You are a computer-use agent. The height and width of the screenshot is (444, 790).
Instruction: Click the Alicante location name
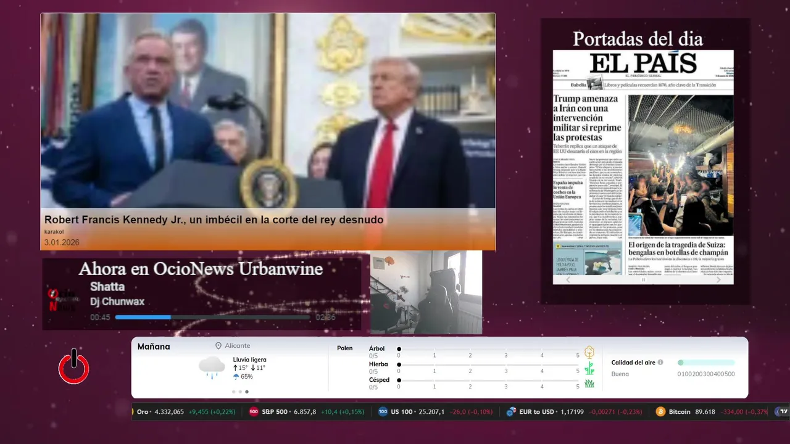[x=238, y=346]
